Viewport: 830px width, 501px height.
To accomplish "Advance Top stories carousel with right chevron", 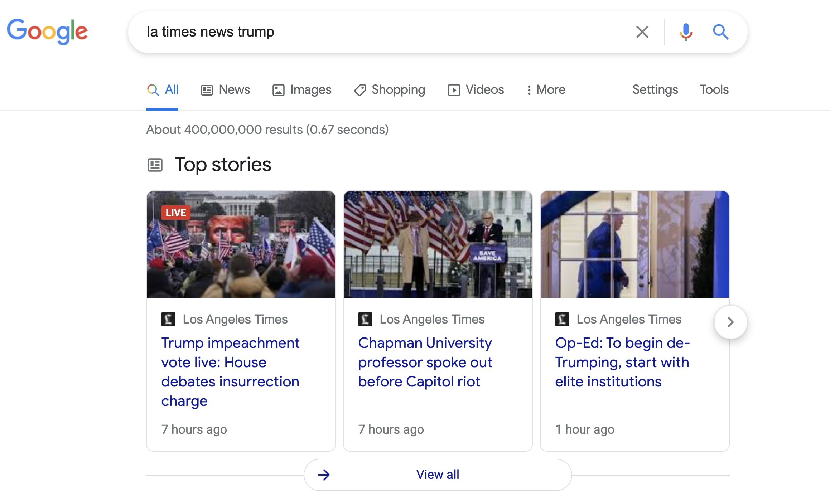I will [x=730, y=322].
